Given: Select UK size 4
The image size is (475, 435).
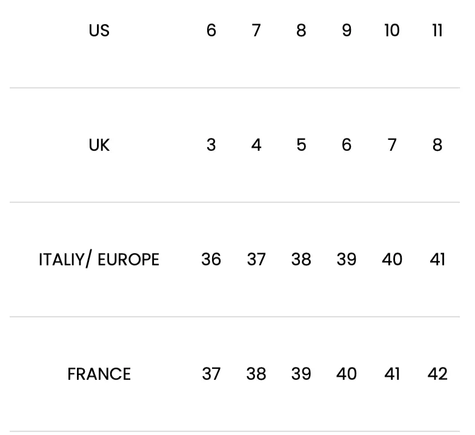Looking at the screenshot, I should tap(256, 145).
